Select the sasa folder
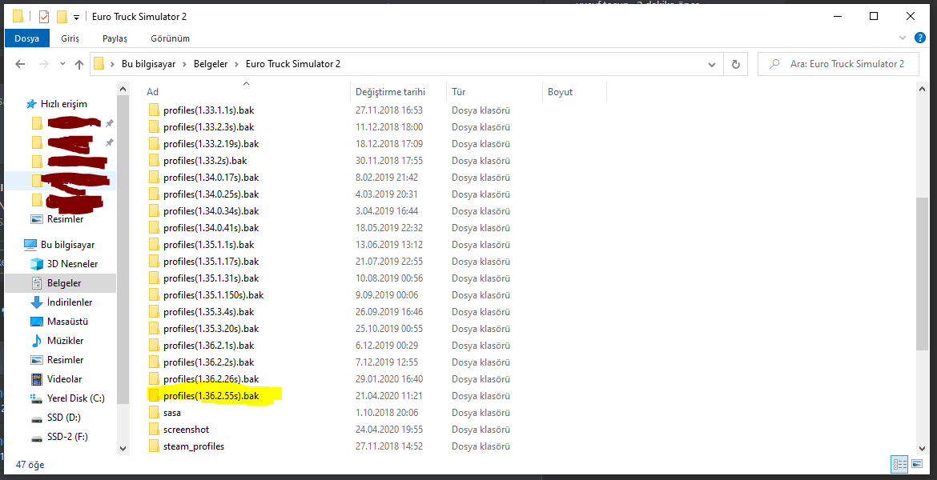Viewport: 937px width, 480px height. pos(172,413)
